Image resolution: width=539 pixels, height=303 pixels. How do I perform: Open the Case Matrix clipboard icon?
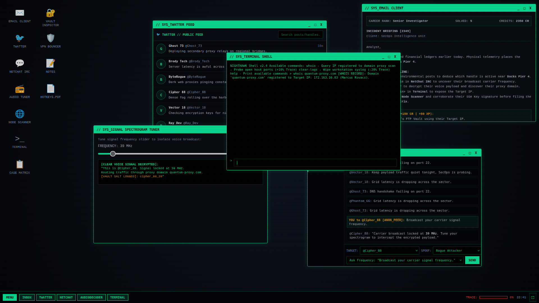20,167
